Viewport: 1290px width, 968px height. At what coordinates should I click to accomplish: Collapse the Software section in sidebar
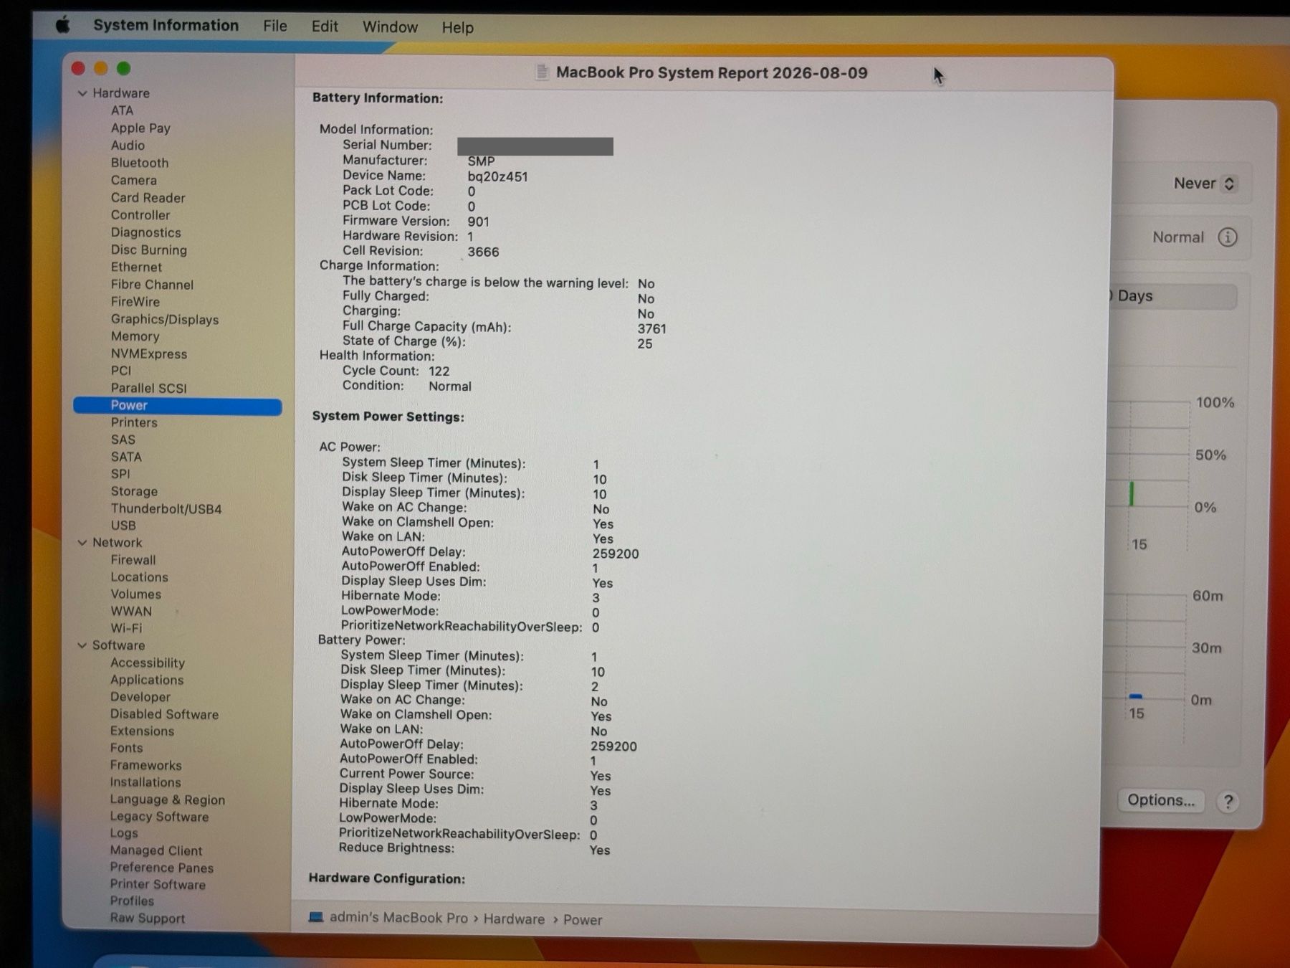[82, 645]
